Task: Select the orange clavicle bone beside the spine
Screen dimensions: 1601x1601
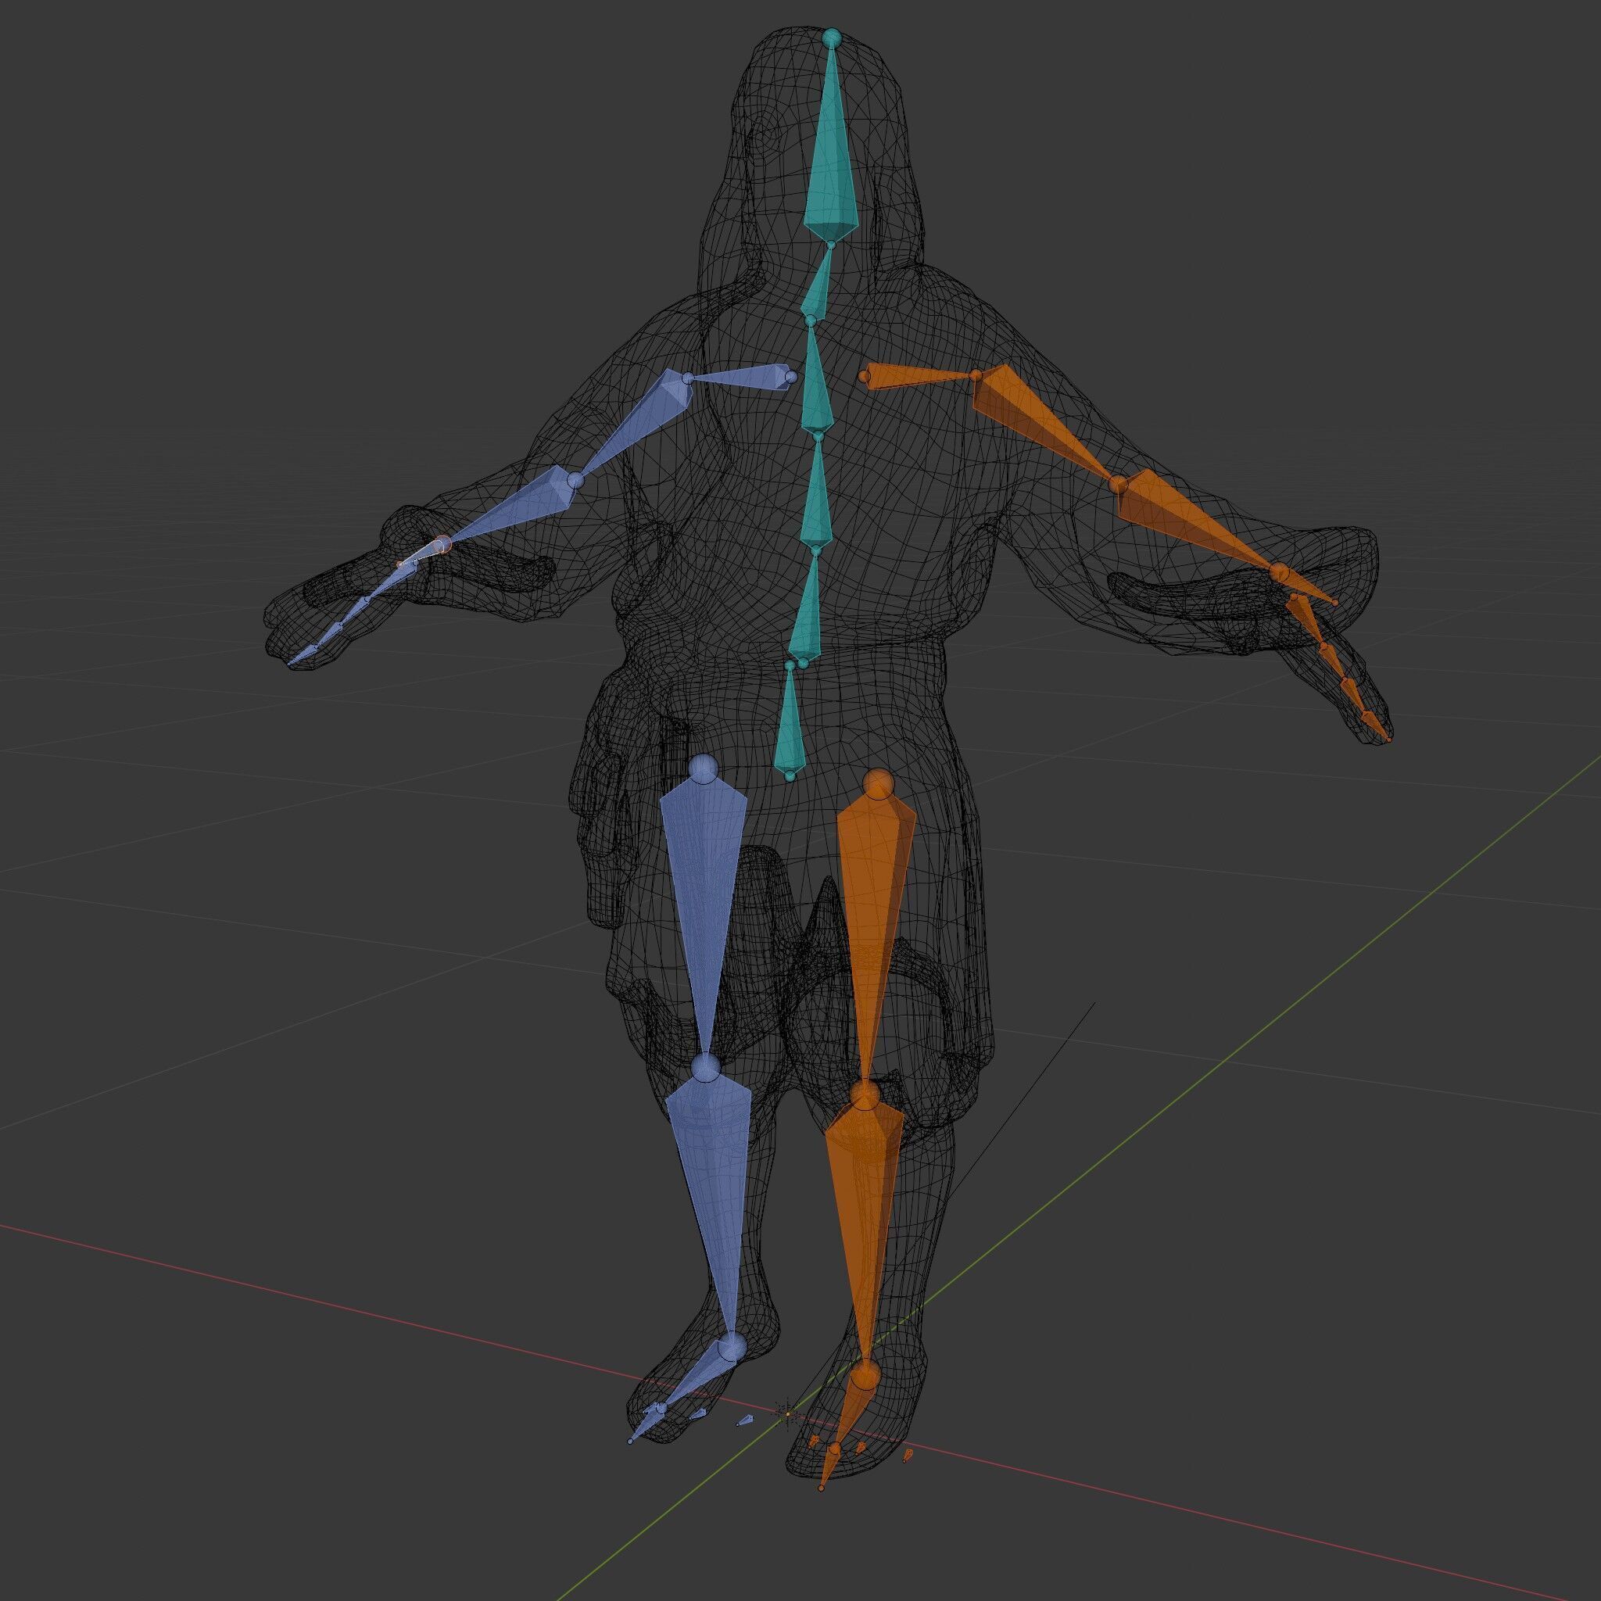Action: tap(920, 377)
